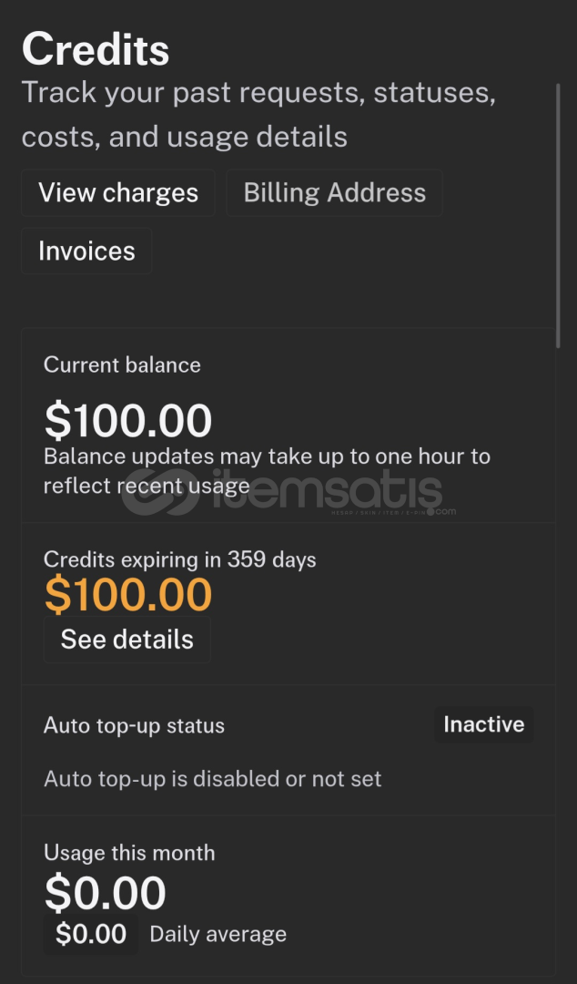Open the View charges button
The image size is (577, 984).
point(118,193)
